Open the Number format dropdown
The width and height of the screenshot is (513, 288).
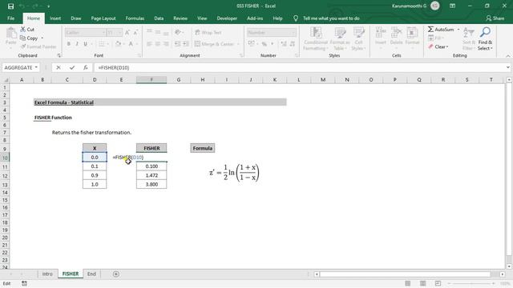(293, 33)
